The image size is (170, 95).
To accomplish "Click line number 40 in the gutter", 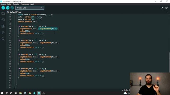I will point(10,29).
